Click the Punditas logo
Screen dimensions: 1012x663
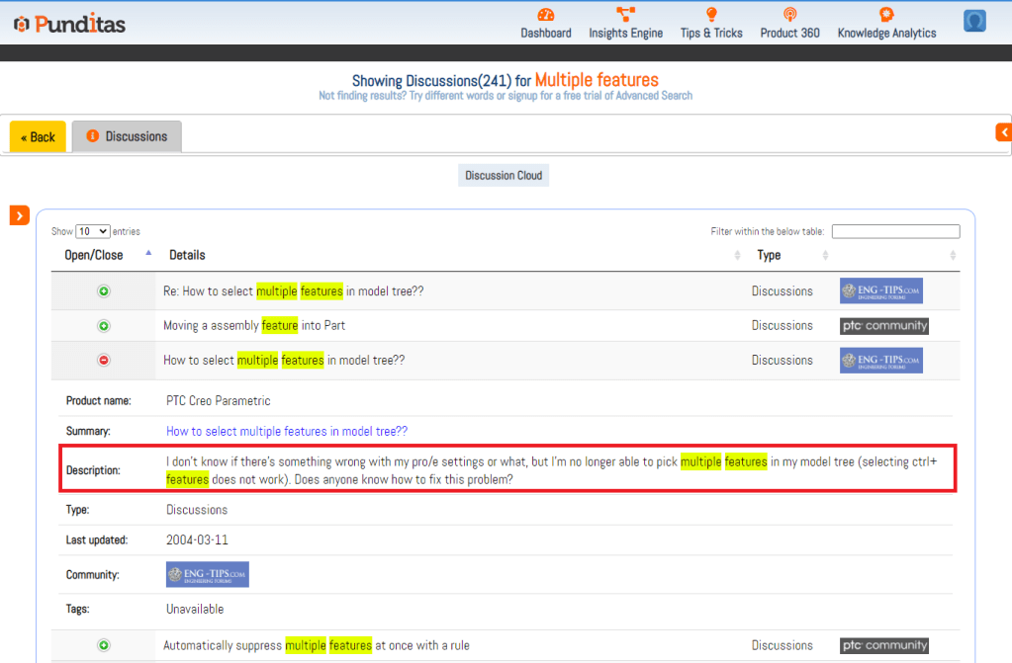click(x=69, y=23)
